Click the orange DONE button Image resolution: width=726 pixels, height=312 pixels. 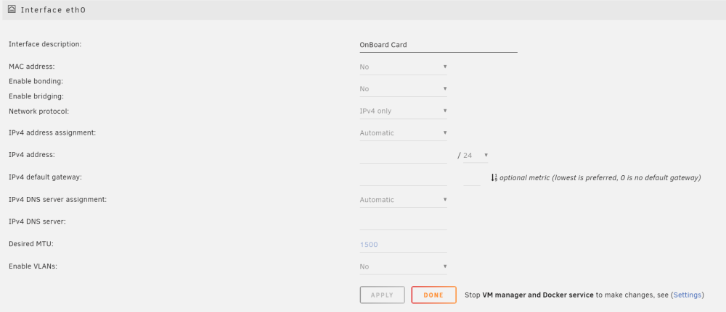(x=433, y=295)
